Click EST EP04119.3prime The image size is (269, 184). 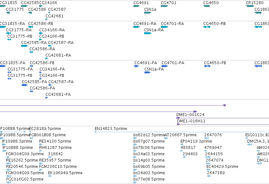(196, 141)
